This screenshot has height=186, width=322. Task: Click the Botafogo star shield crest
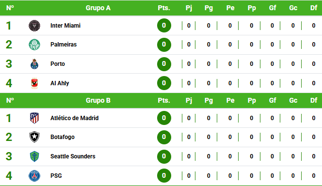(34, 137)
